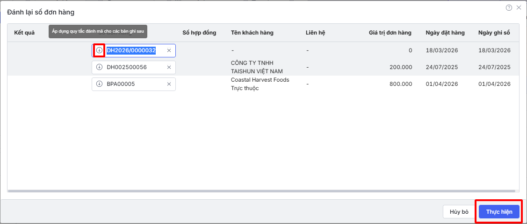This screenshot has width=527, height=224.
Task: Click apply-rule arrow icon for DH002500056
Action: point(99,67)
